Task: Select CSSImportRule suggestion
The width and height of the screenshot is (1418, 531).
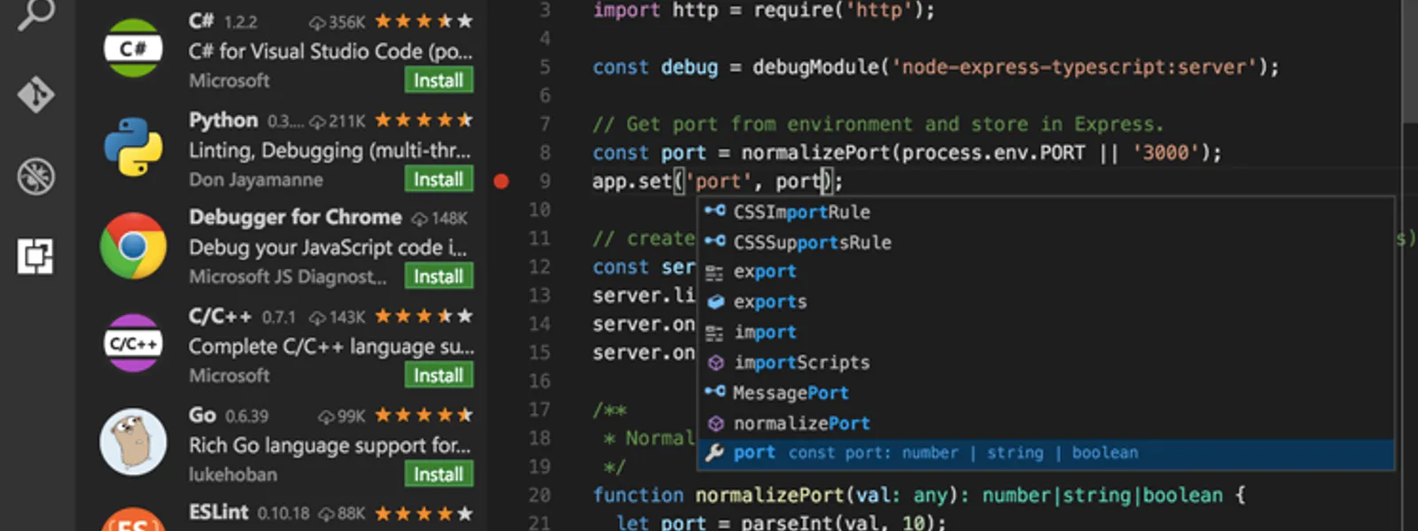Action: (x=1046, y=212)
